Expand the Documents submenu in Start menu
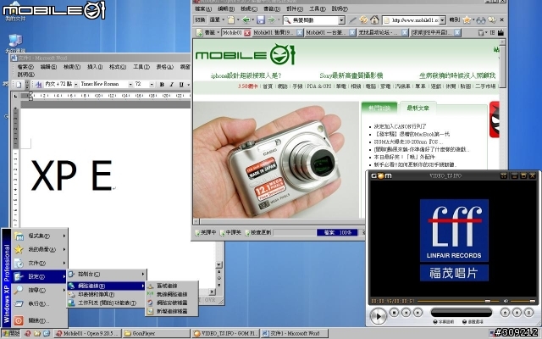Screen dimensions: 542x339 (x=39, y=264)
